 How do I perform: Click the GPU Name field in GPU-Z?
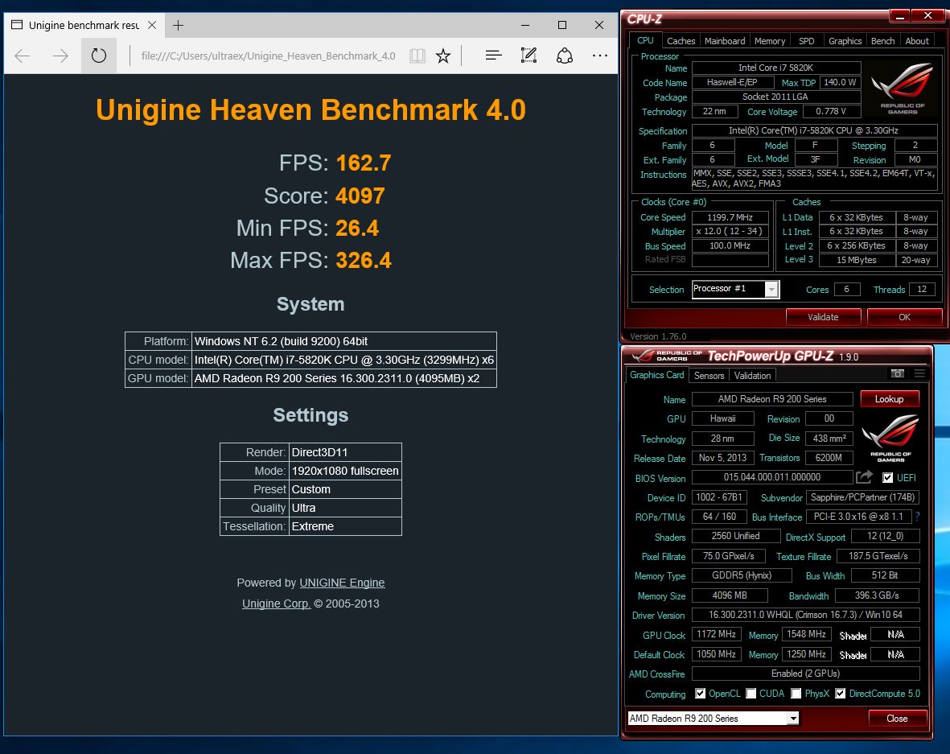[772, 399]
